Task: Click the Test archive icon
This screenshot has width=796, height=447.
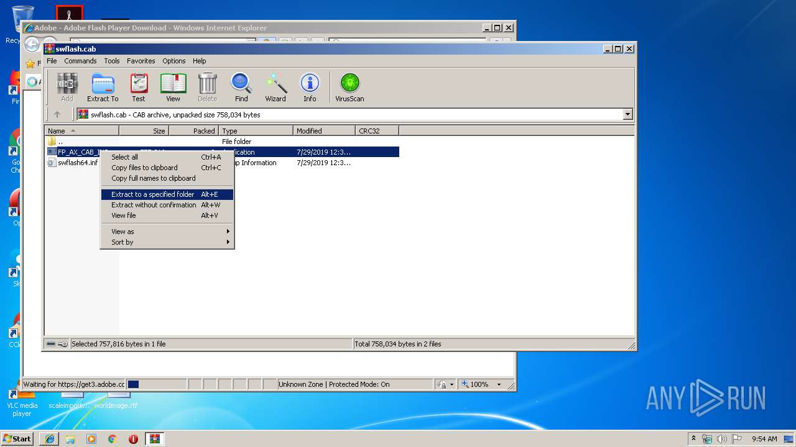Action: [139, 88]
